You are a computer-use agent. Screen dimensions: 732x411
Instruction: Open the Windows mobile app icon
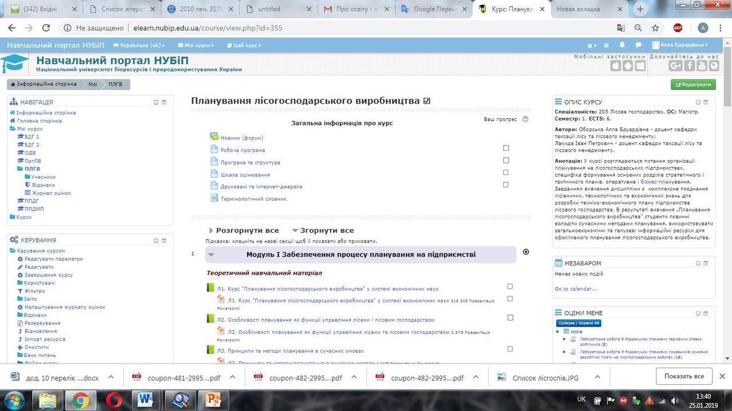640,66
